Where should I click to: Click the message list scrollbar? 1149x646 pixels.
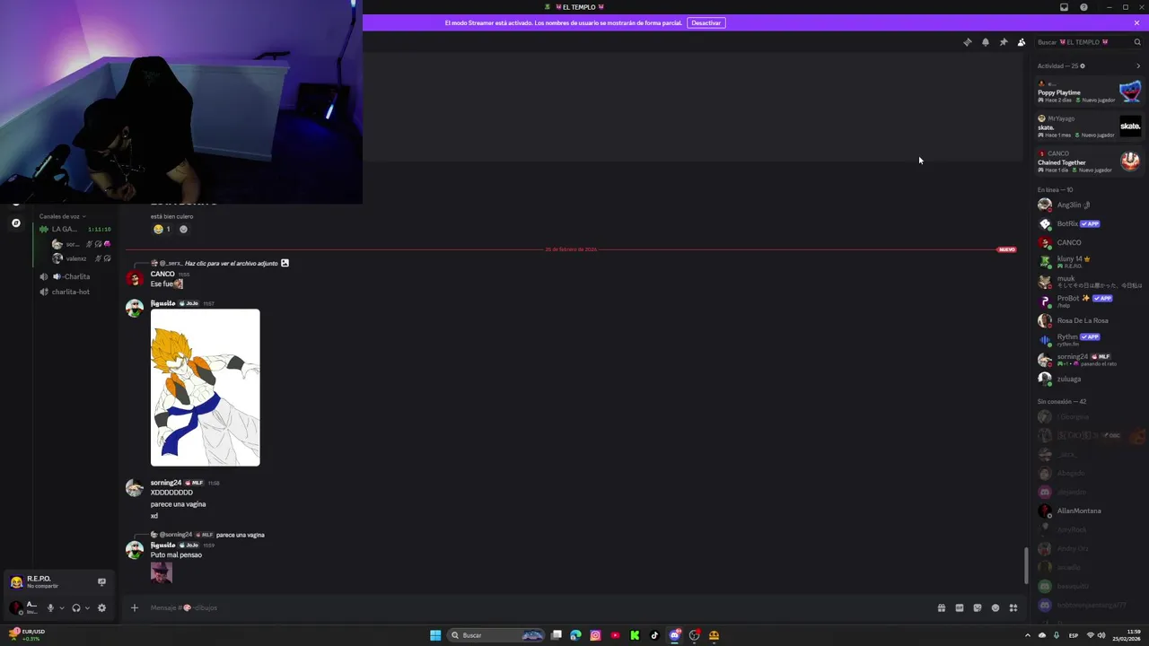(1027, 565)
